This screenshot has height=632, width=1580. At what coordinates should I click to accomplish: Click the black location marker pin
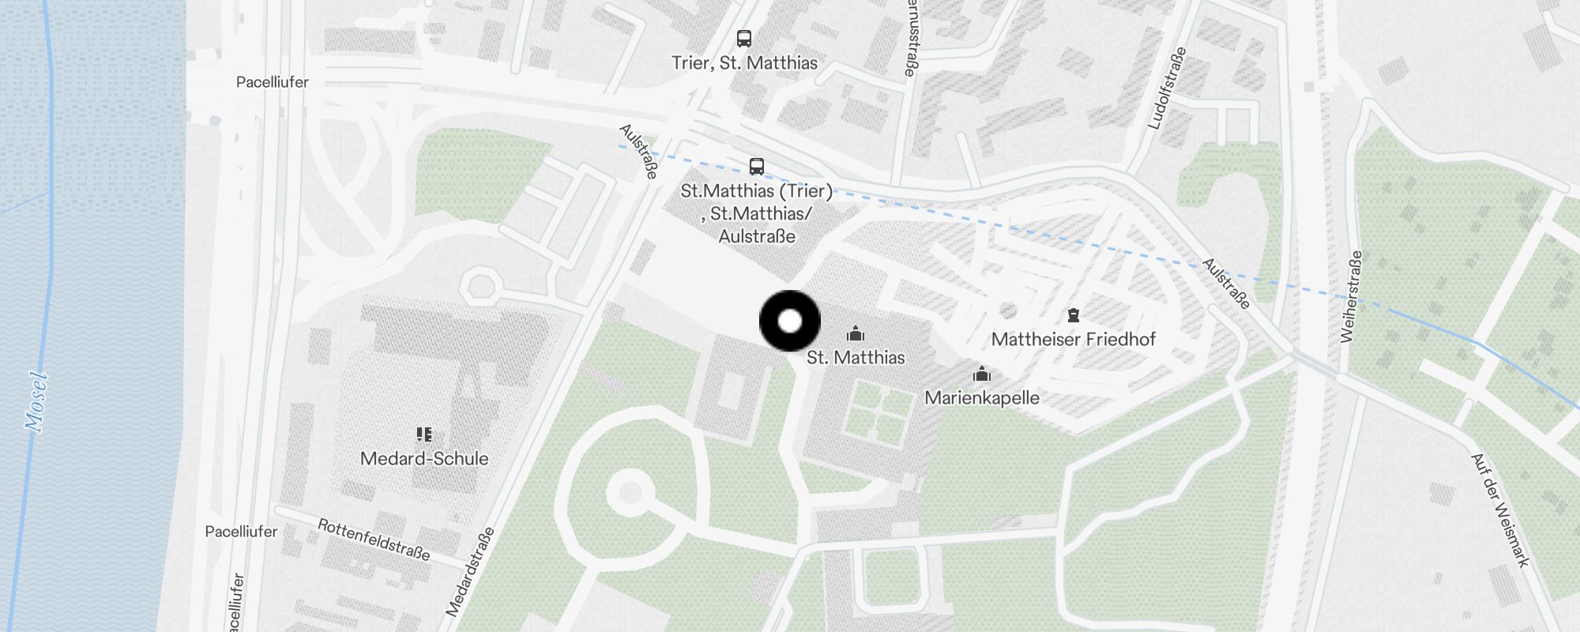click(790, 321)
